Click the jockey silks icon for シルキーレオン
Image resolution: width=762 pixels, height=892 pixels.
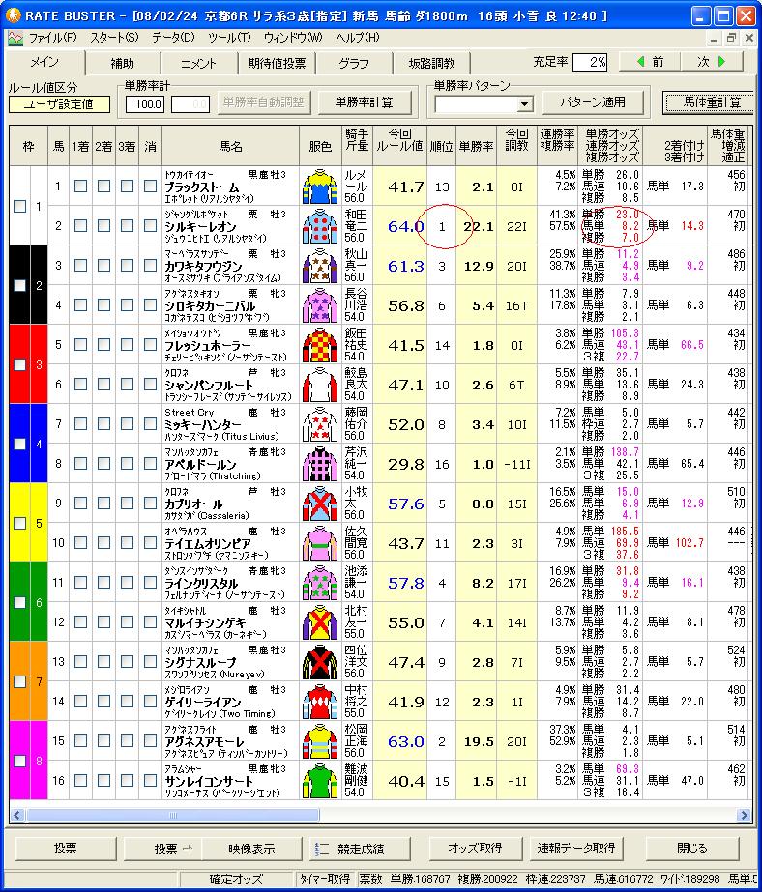[320, 226]
